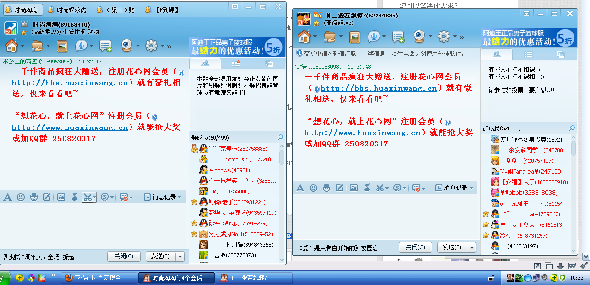Expand the send button options arrow in left window

[x=180, y=256]
